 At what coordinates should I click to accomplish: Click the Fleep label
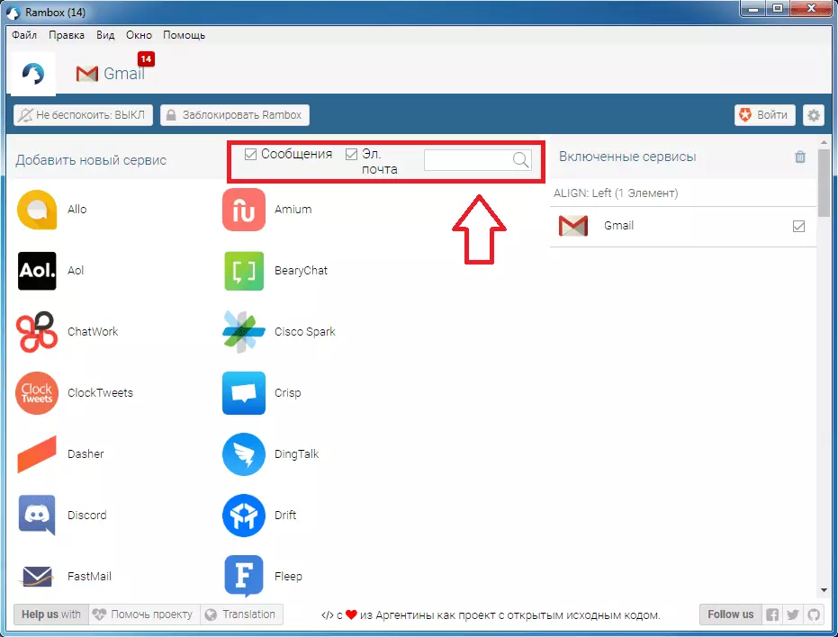coord(288,577)
